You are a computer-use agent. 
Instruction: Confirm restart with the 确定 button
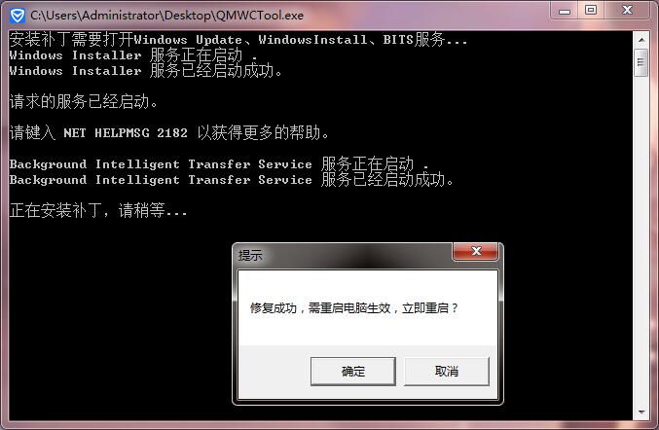point(353,372)
